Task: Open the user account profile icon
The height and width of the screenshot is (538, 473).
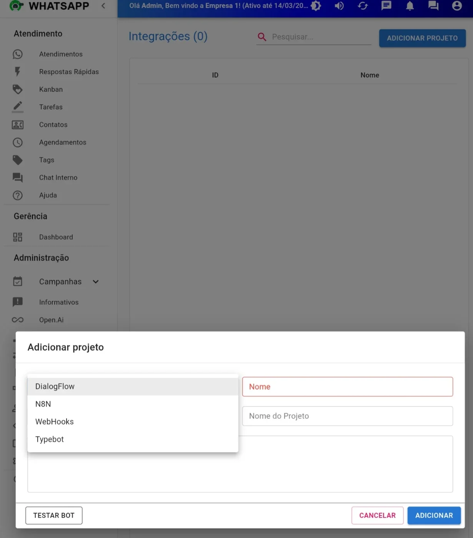Action: (x=457, y=6)
